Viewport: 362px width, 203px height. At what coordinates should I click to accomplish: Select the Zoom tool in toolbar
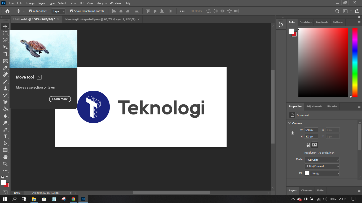(5, 164)
